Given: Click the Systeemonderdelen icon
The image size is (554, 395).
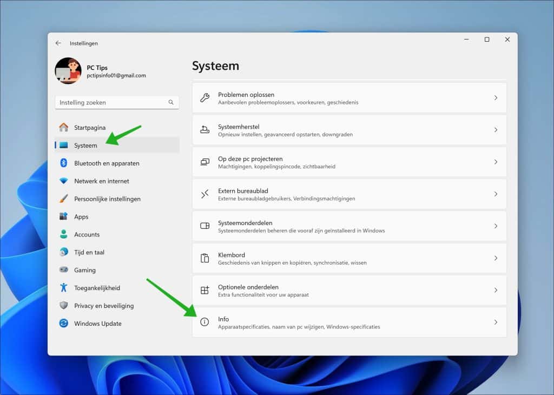Looking at the screenshot, I should point(205,226).
